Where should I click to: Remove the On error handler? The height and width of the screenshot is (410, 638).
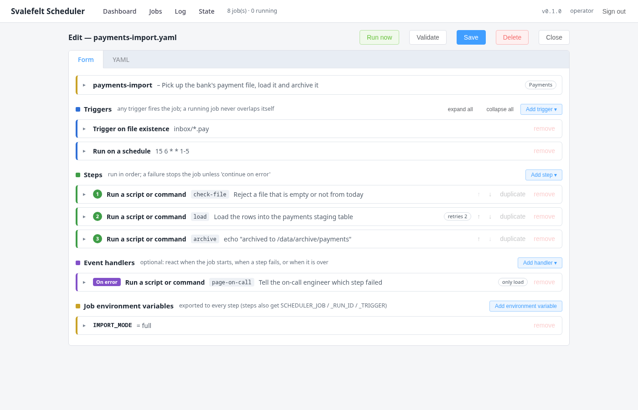coord(544,282)
